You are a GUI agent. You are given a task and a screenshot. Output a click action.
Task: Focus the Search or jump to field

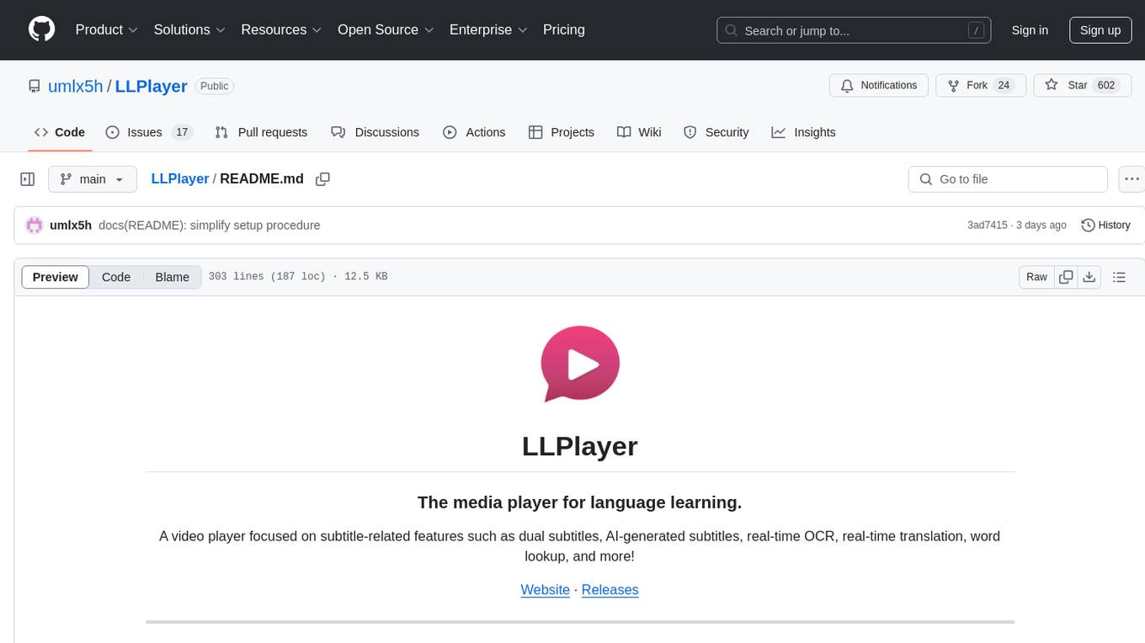coord(854,30)
